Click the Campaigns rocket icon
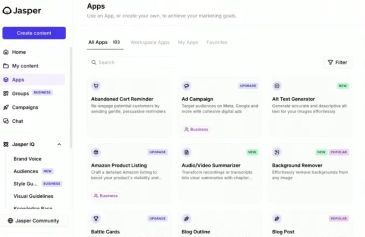The width and height of the screenshot is (365, 237). [x=6, y=107]
